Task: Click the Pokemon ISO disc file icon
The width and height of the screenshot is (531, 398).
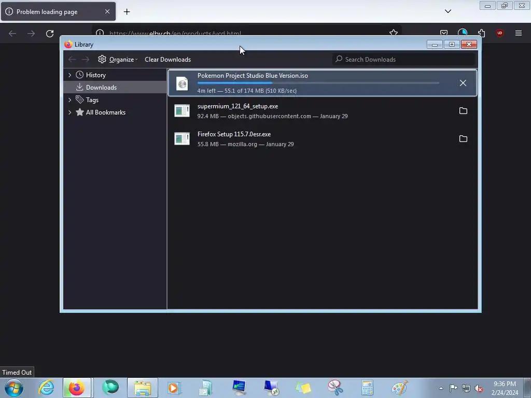Action: click(182, 83)
